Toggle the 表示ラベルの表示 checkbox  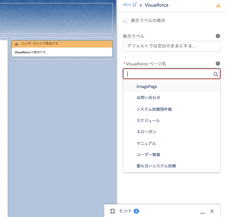pos(125,21)
